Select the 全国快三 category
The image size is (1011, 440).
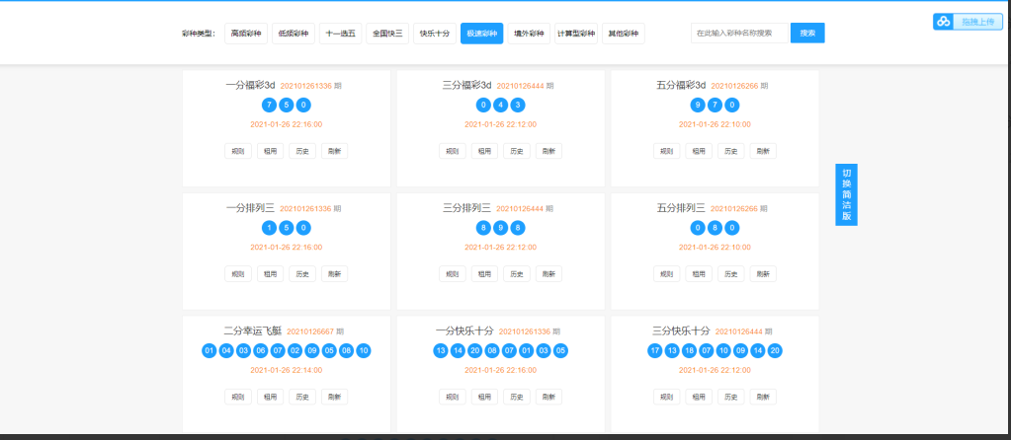tap(387, 34)
